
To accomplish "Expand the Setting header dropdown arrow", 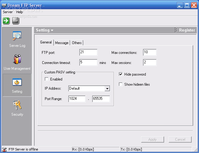I will [x=52, y=30].
